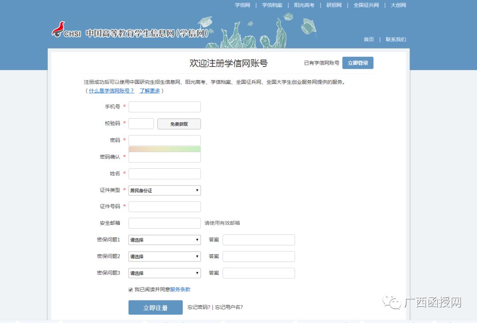Open 了解更多 link
477x323 pixels.
pos(150,91)
